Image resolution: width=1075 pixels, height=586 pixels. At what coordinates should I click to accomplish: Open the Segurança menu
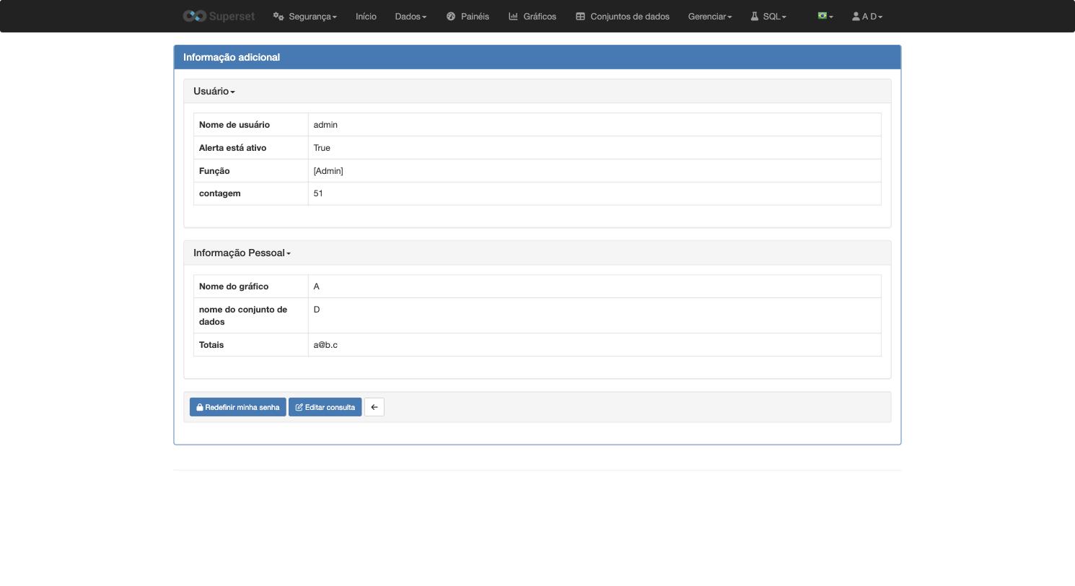coord(304,16)
